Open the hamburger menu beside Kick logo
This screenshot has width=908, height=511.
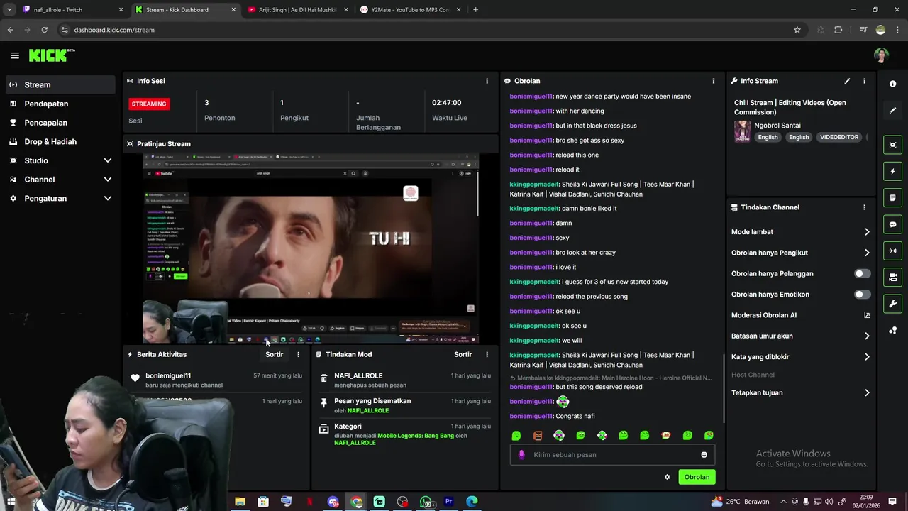[x=15, y=55]
